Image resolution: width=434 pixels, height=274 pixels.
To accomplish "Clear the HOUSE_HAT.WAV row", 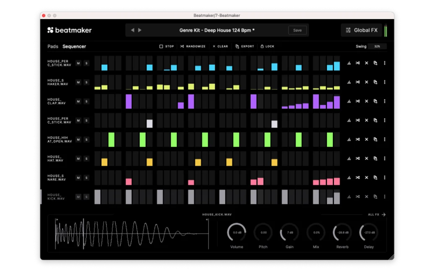I will coord(367,158).
